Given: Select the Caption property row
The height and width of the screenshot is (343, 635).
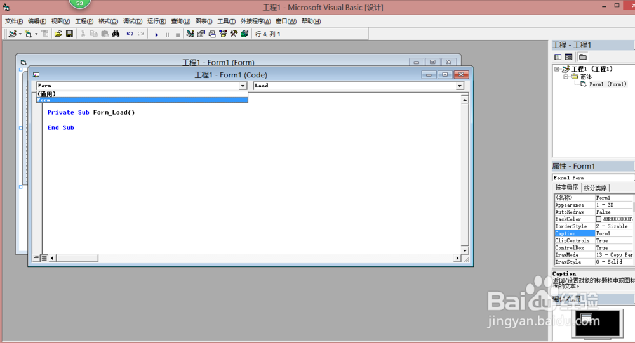Looking at the screenshot, I should click(593, 233).
